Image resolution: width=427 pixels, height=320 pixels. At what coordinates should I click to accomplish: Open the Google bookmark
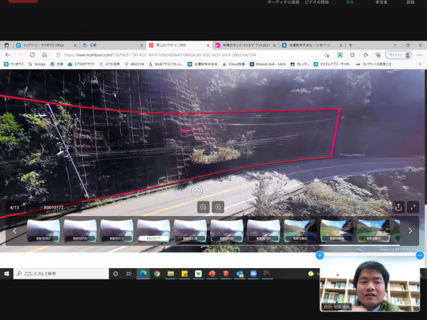click(37, 64)
